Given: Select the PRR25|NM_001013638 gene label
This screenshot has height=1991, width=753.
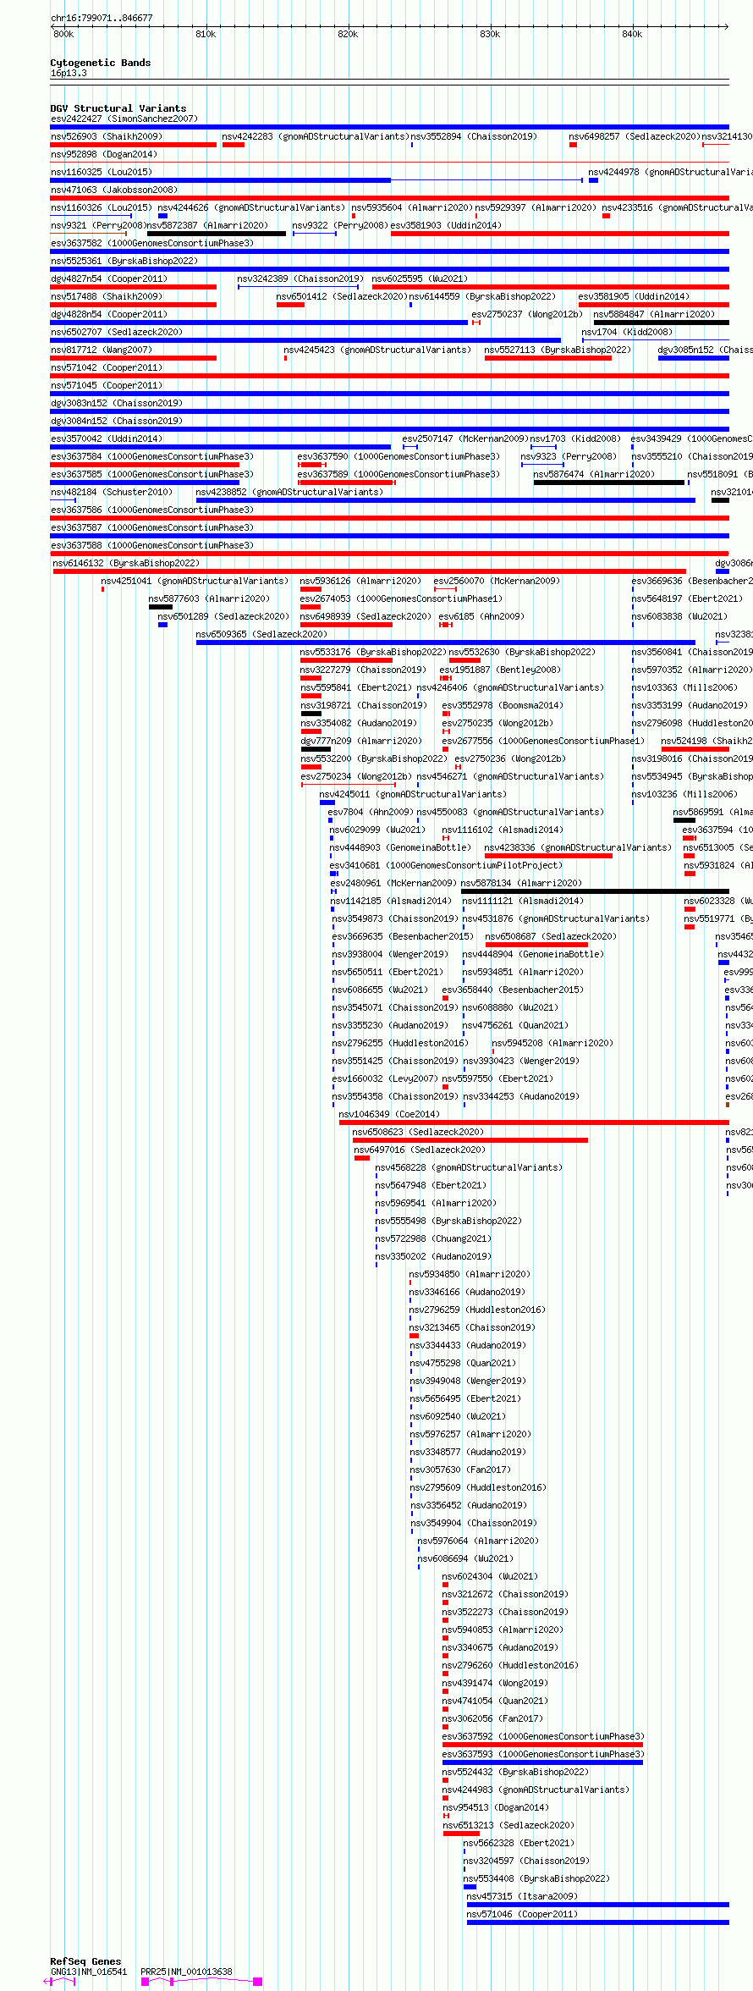Looking at the screenshot, I should tap(186, 1972).
